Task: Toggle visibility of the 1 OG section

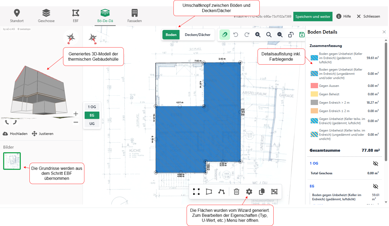Action: pos(376,164)
